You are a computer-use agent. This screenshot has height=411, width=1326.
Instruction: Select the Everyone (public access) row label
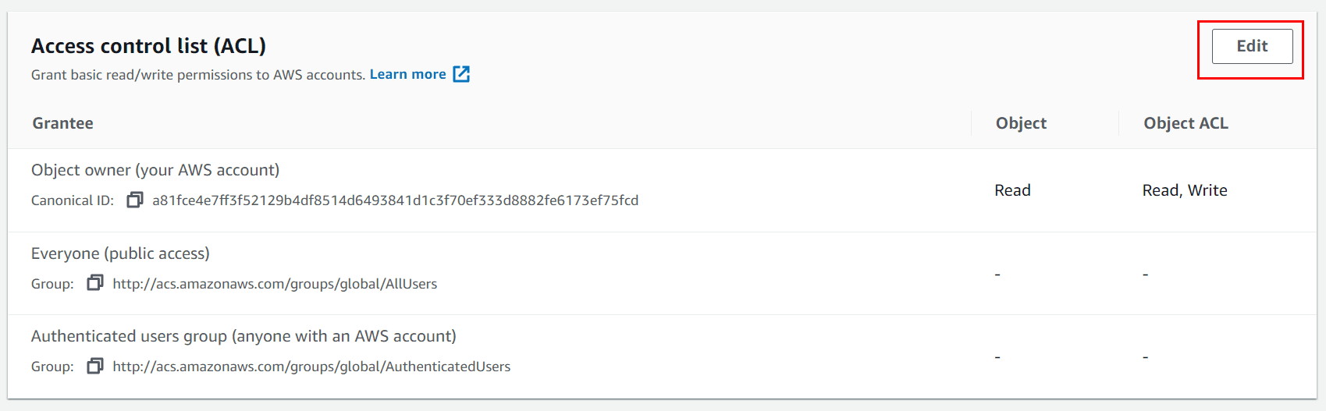tap(120, 253)
